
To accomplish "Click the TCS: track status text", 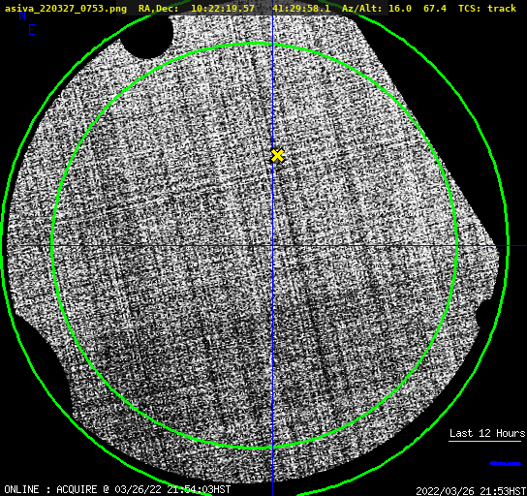I will pos(487,9).
